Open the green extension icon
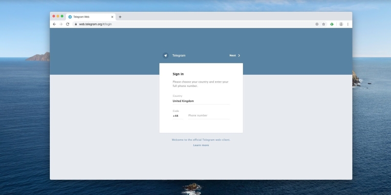Image resolution: width=391 pixels, height=195 pixels. tap(332, 24)
